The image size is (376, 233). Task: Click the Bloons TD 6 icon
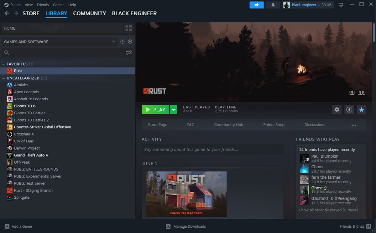(10, 106)
